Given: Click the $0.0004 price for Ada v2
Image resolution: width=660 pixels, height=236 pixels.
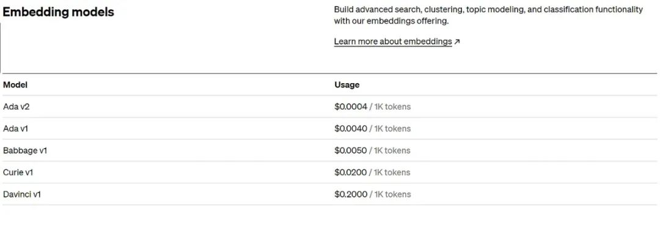Looking at the screenshot, I should [x=351, y=106].
